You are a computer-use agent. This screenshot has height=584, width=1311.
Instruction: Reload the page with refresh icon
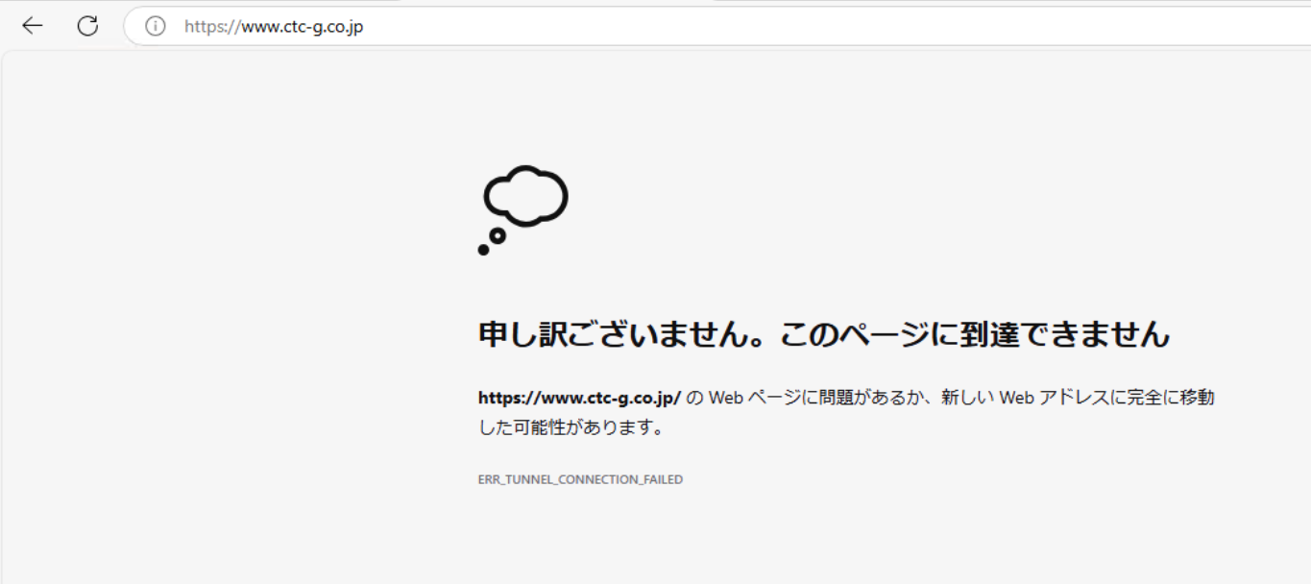click(87, 26)
